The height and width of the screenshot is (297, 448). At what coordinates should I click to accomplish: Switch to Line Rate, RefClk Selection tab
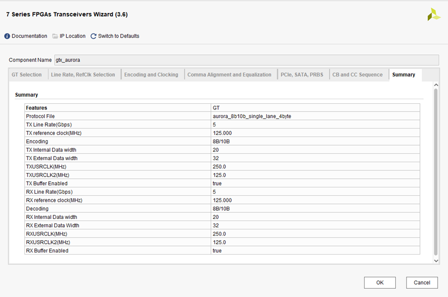click(x=83, y=75)
